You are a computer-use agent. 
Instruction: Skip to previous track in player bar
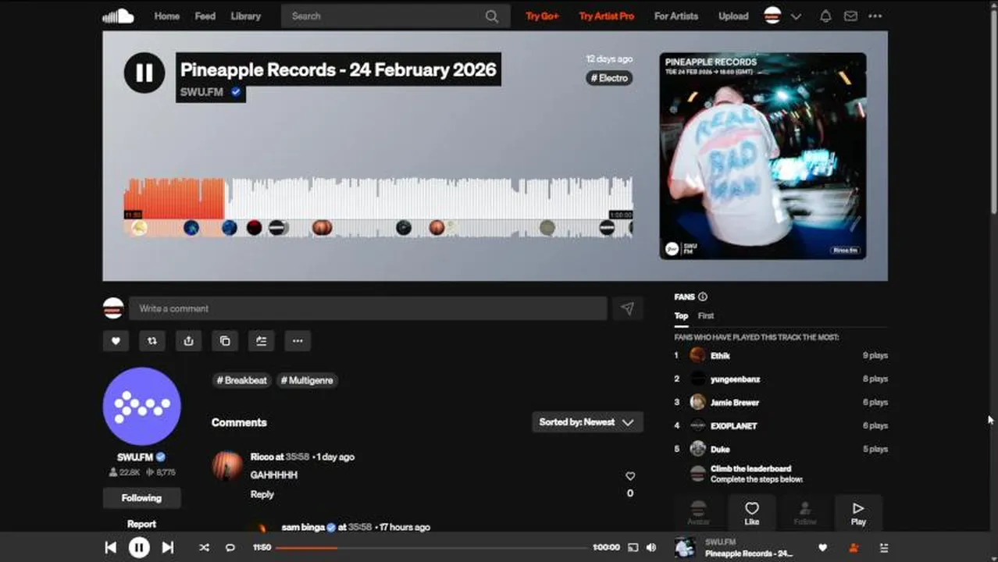click(x=110, y=548)
